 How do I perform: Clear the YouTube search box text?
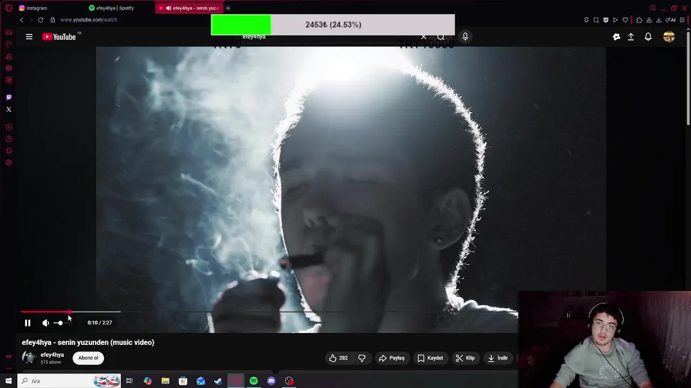(424, 37)
